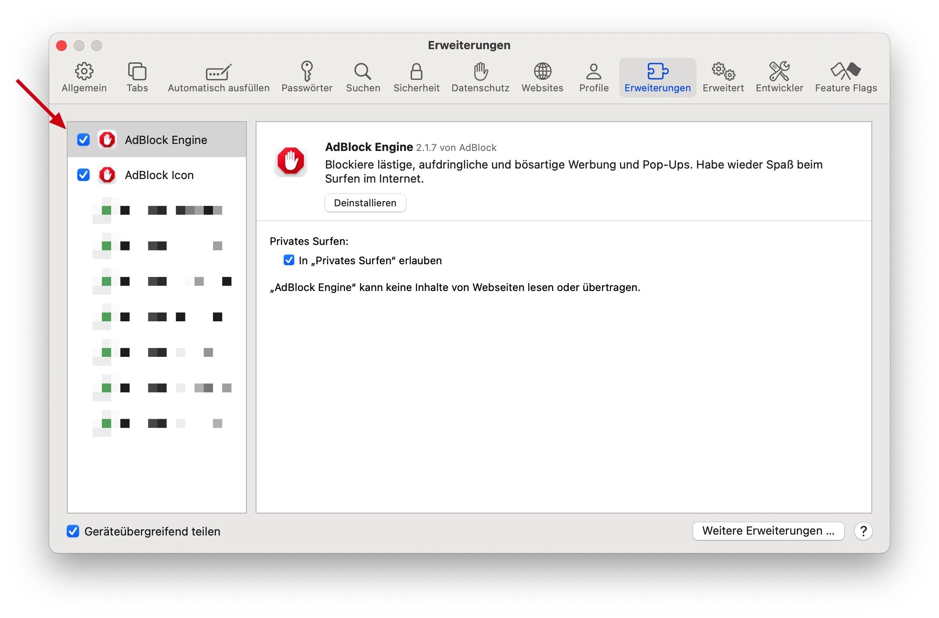Disable the AdBlock Engine extension checkbox
Screen dimensions: 939x618
pos(83,140)
